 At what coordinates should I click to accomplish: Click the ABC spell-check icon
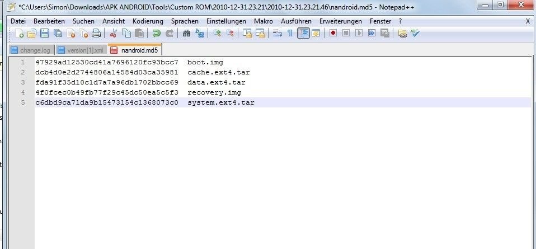point(415,33)
